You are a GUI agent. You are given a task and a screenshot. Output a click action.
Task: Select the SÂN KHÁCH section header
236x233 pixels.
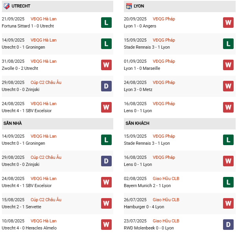(137, 123)
